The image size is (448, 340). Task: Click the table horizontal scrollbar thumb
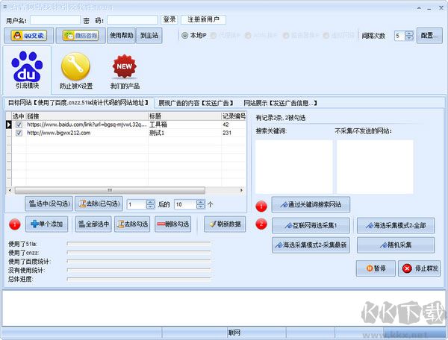pos(110,190)
